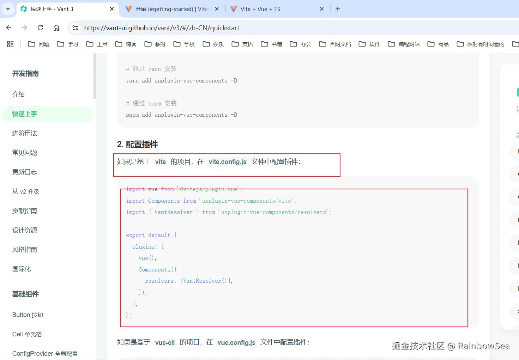Click the resolvers: [VantResolver()] code line
The image size is (519, 360).
(189, 281)
